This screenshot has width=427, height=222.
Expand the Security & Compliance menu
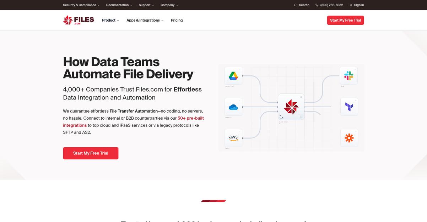click(x=81, y=5)
